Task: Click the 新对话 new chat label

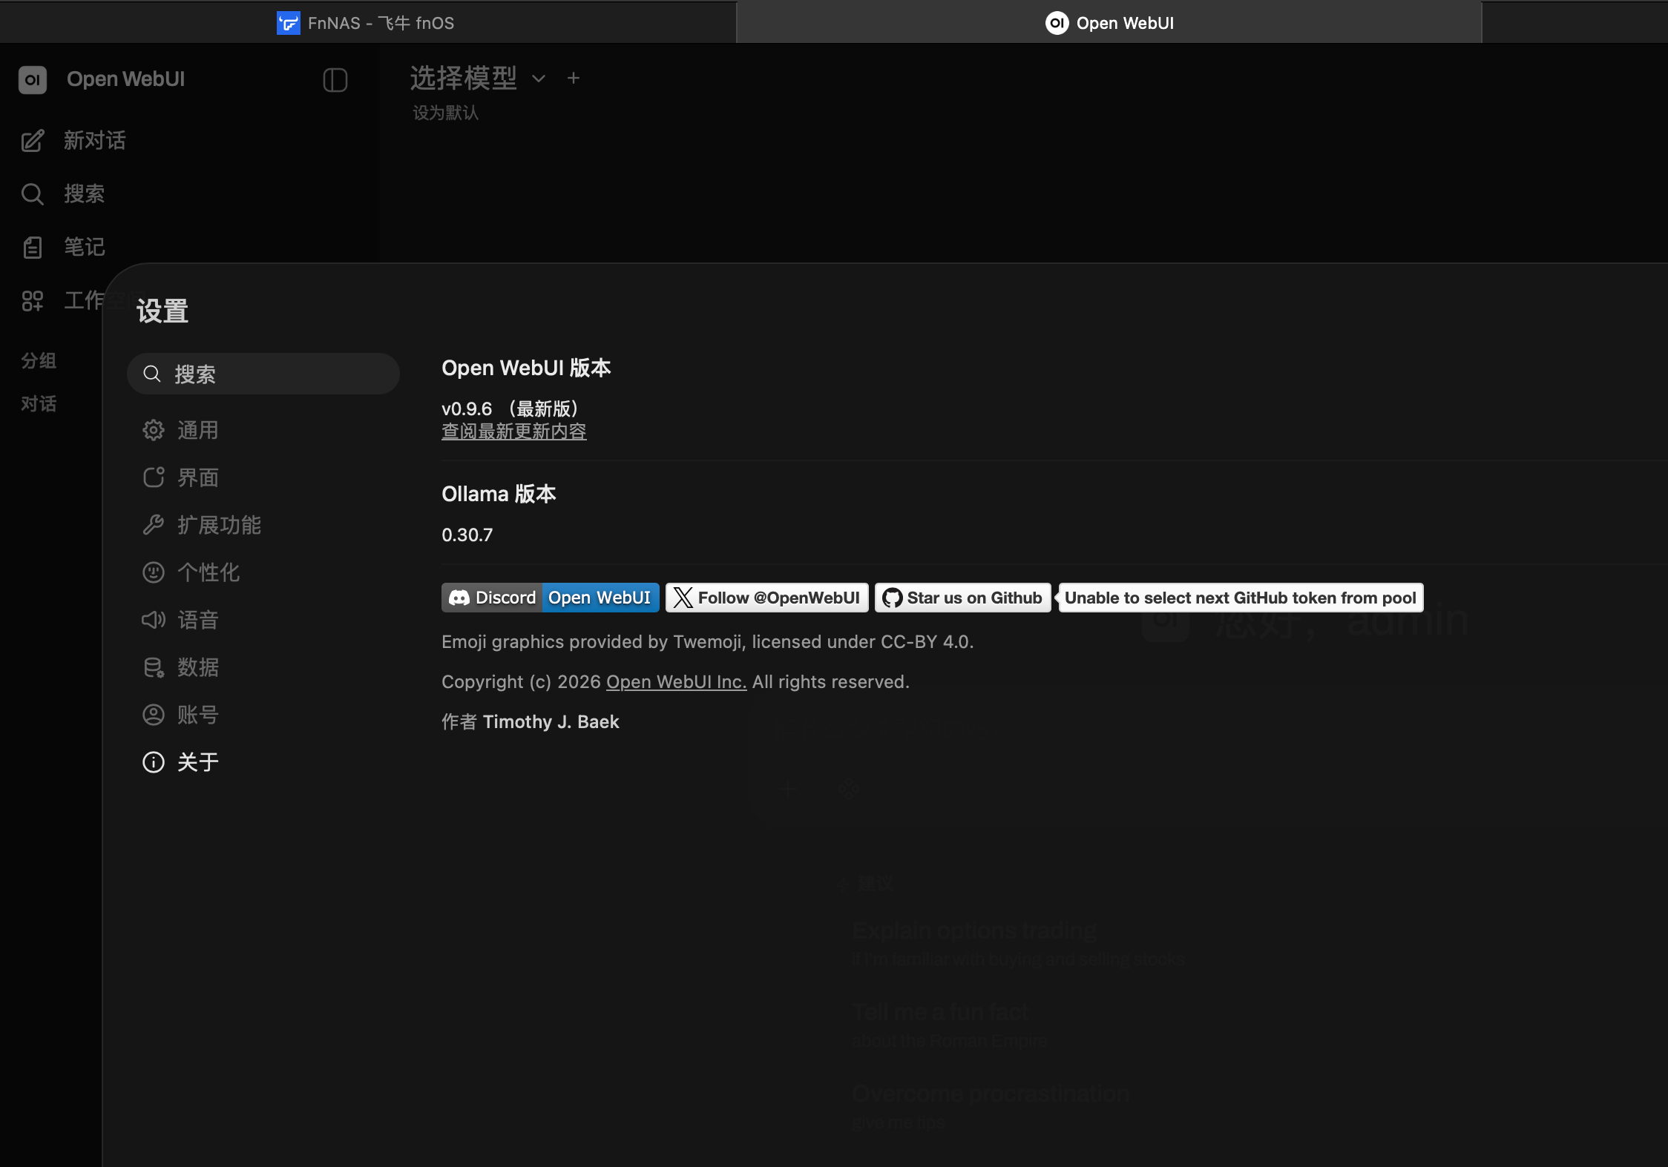Action: [x=95, y=141]
